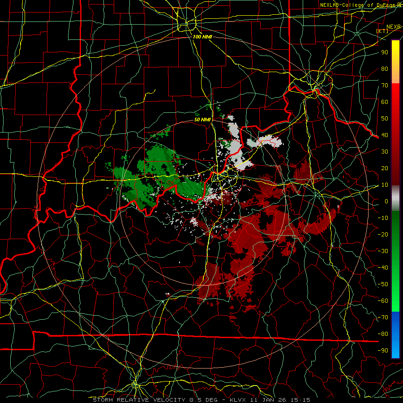Screen dimensions: 403x403
Task: Click the 60 value on velocity scale
Action: pos(385,102)
